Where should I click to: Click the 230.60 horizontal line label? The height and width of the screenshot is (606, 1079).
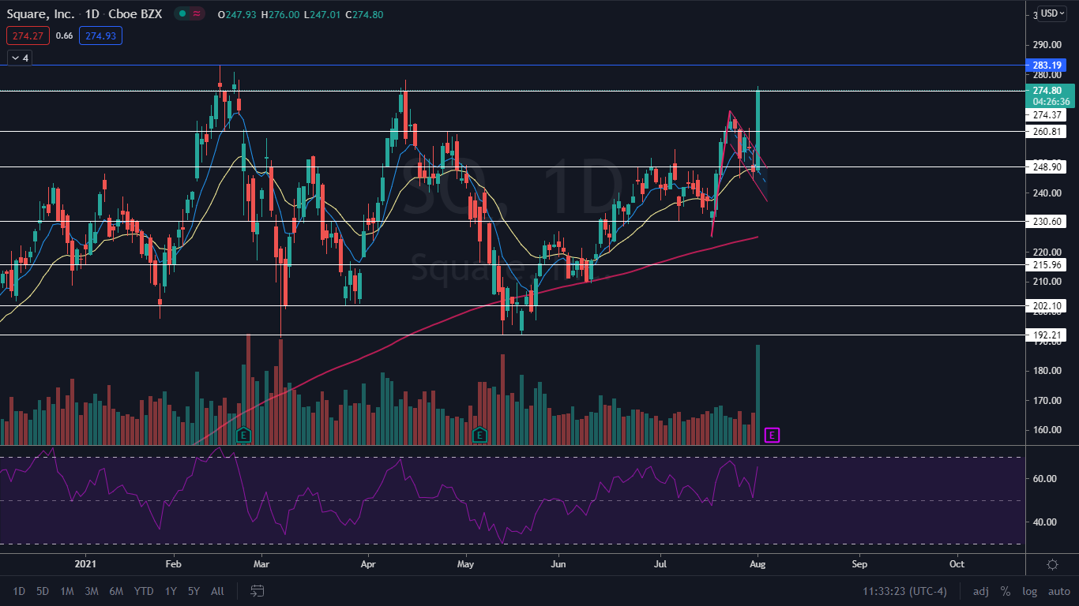pos(1047,223)
